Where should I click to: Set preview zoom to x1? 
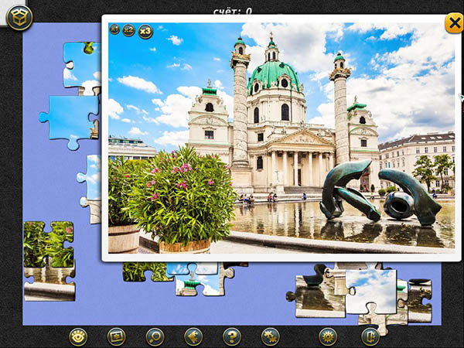tap(114, 29)
